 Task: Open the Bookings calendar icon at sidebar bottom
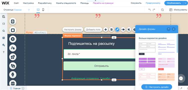[x=13, y=83]
